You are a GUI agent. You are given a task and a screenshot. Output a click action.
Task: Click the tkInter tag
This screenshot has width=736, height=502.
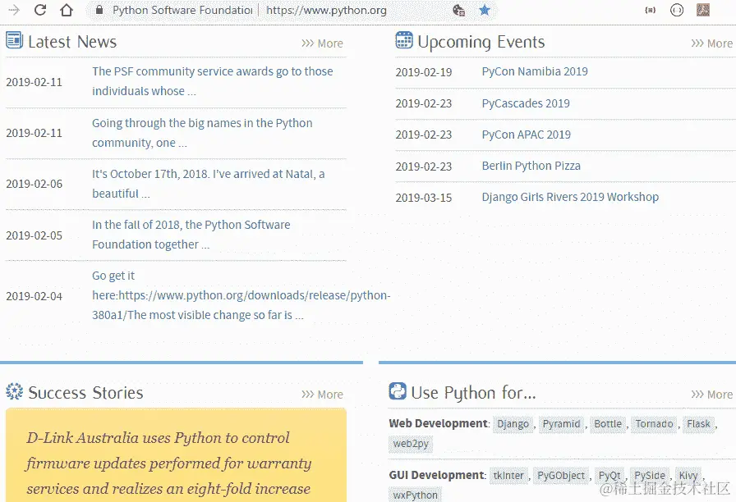[508, 476]
